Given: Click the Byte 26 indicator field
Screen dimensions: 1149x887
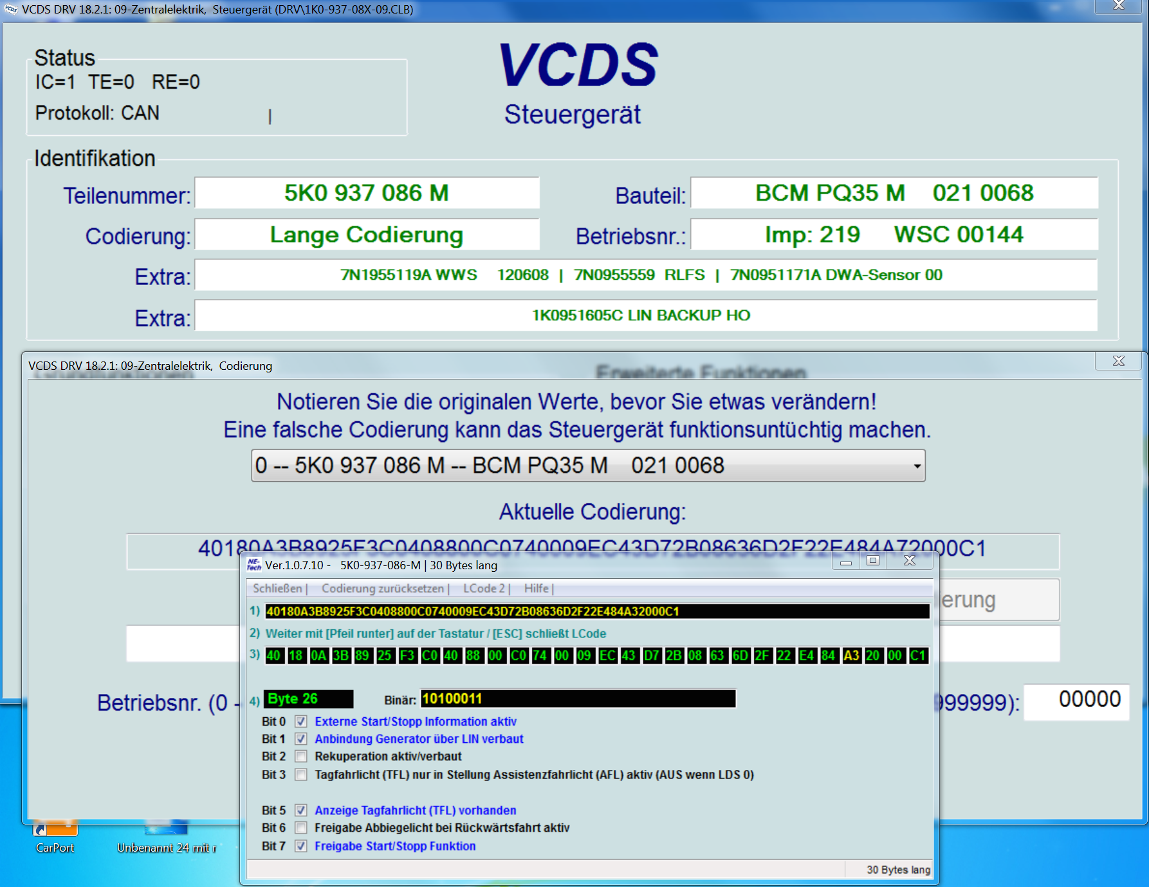Looking at the screenshot, I should [308, 699].
